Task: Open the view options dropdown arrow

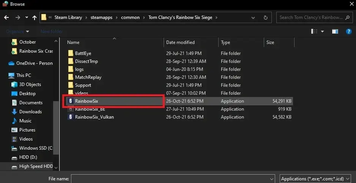Action: click(x=322, y=31)
